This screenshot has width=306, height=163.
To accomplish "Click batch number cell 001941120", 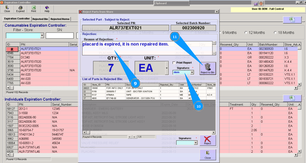I will 271,53.
